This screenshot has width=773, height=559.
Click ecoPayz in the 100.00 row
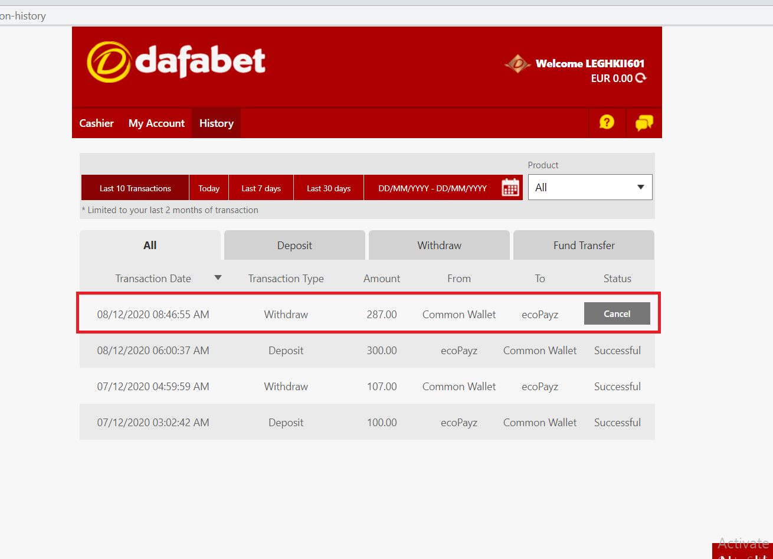(459, 422)
